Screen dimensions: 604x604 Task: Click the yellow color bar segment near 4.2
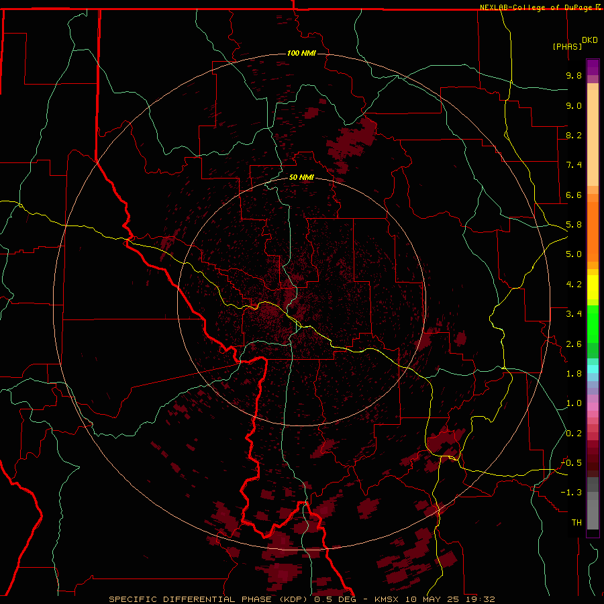click(x=593, y=287)
